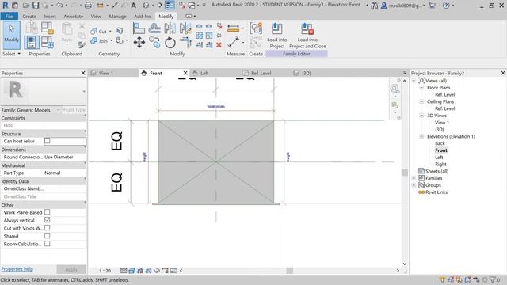Click the horizontal scrollbar thumb in view
This screenshot has width=507, height=285.
click(289, 271)
